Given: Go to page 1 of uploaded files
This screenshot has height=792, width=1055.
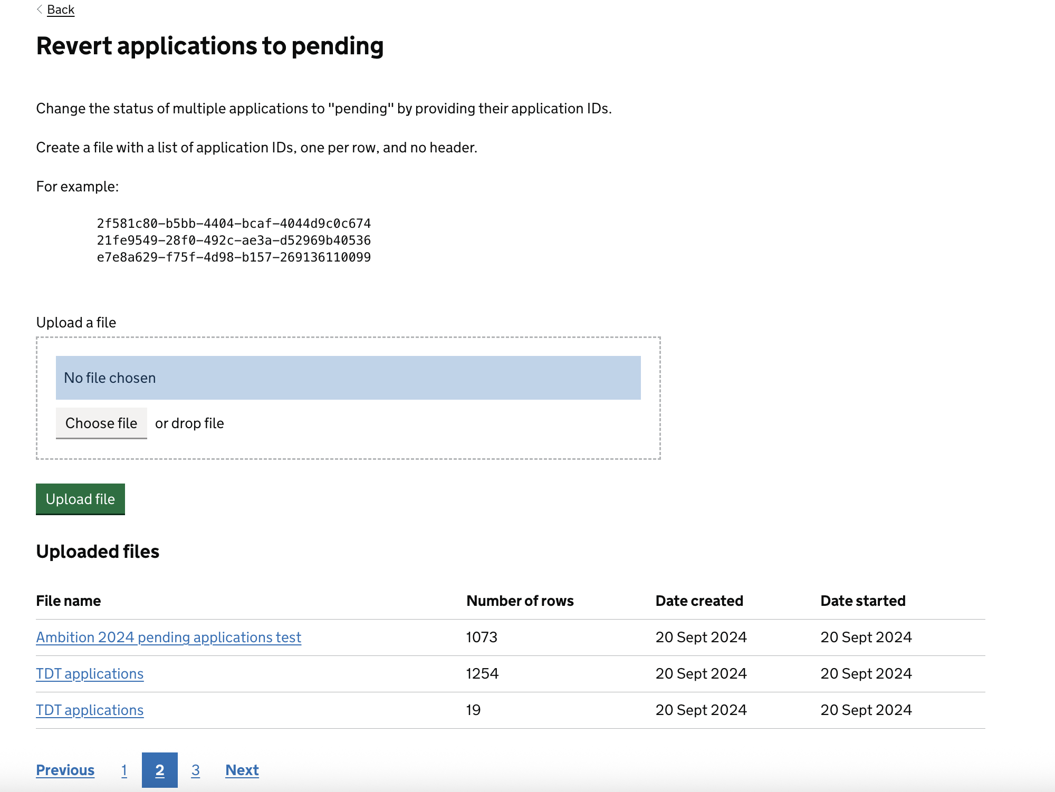Looking at the screenshot, I should pyautogui.click(x=124, y=770).
